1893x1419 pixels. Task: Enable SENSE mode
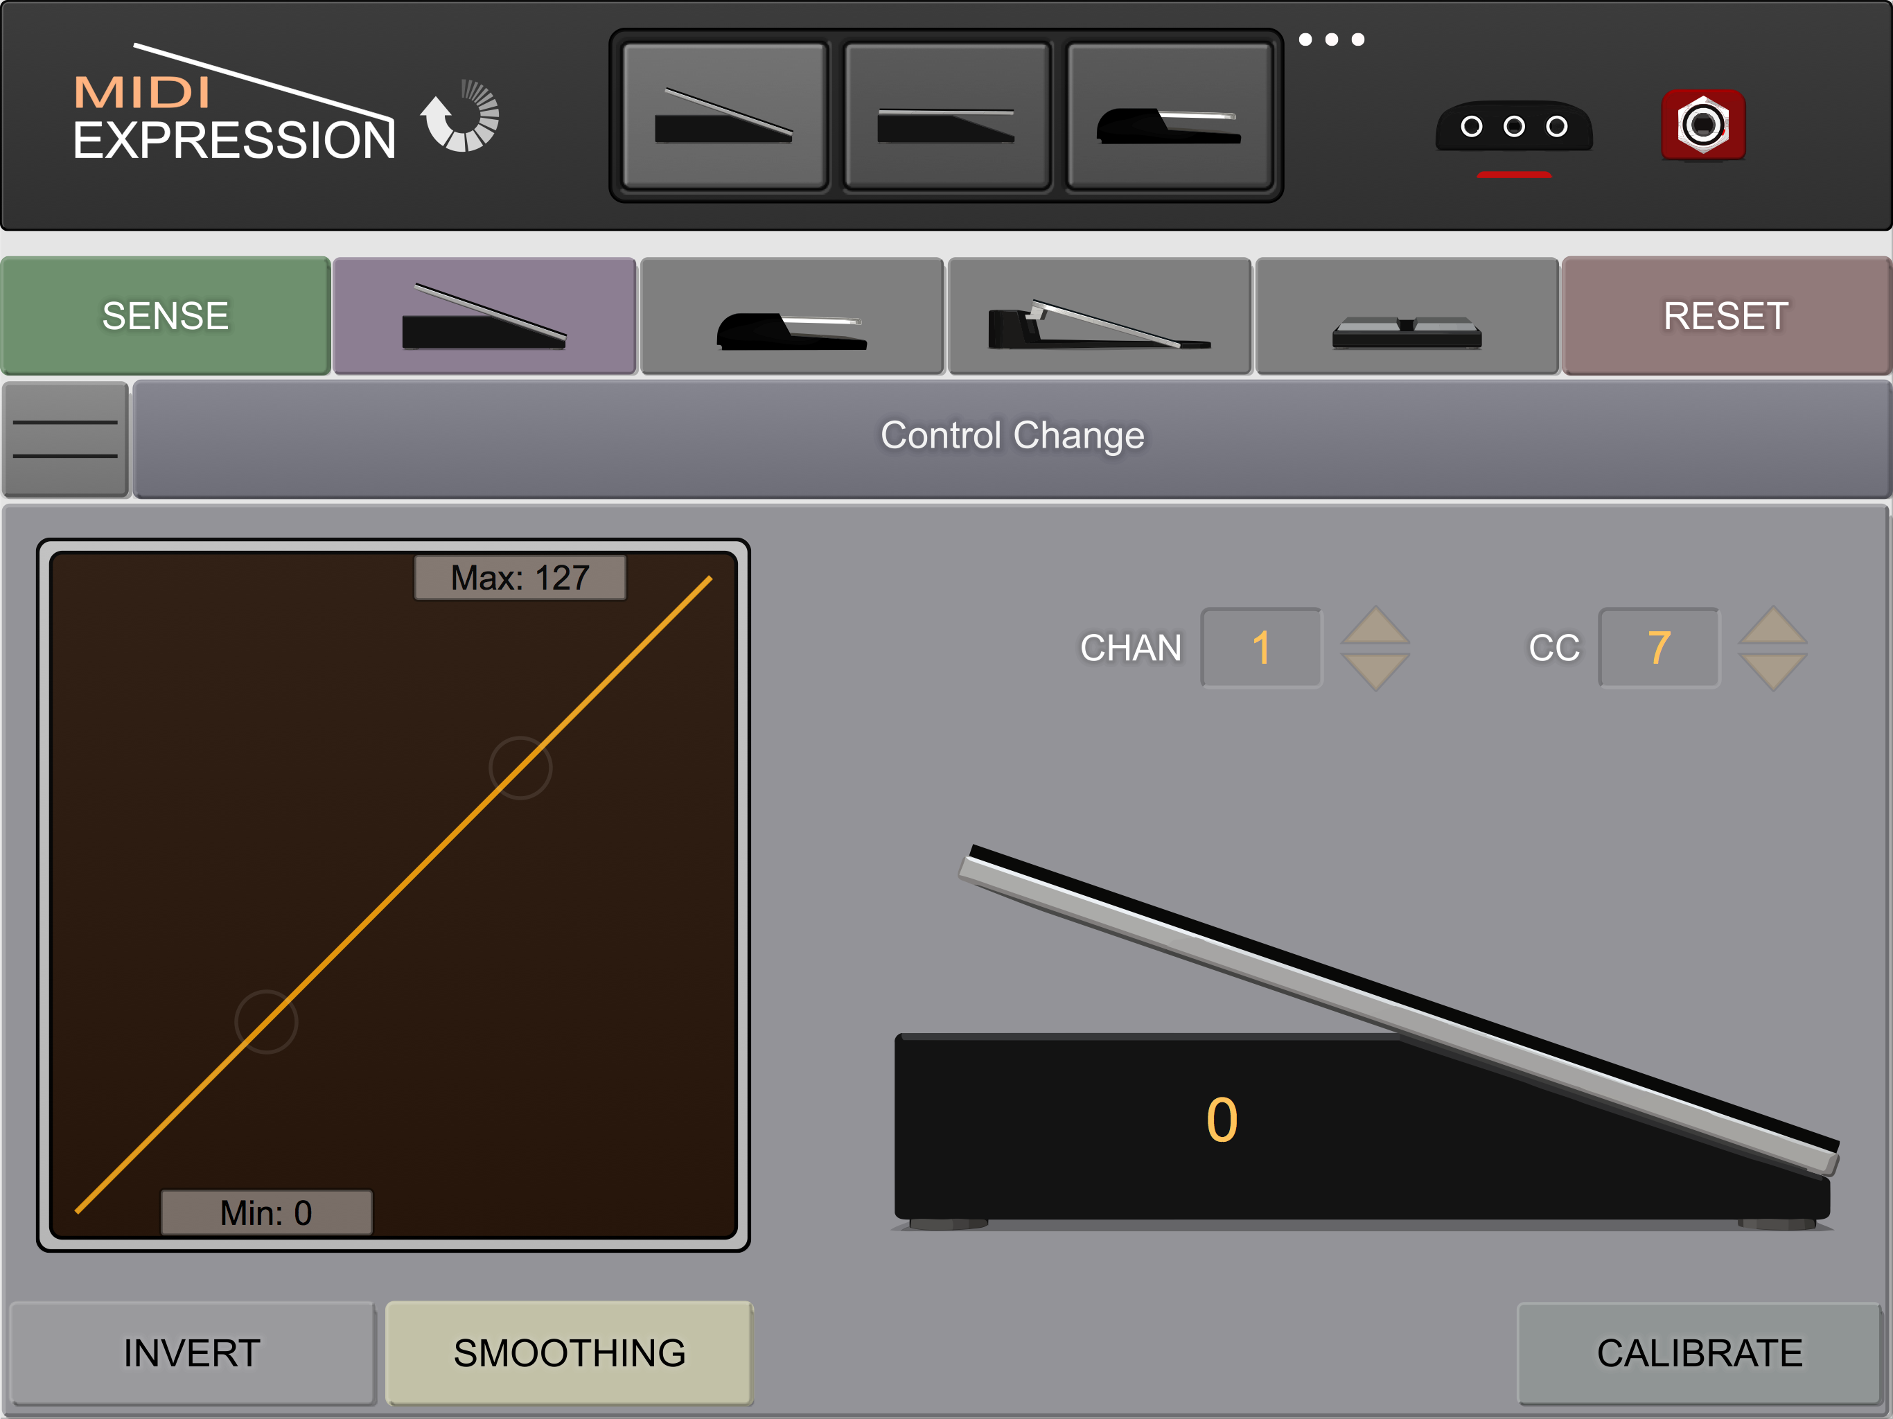(x=165, y=316)
